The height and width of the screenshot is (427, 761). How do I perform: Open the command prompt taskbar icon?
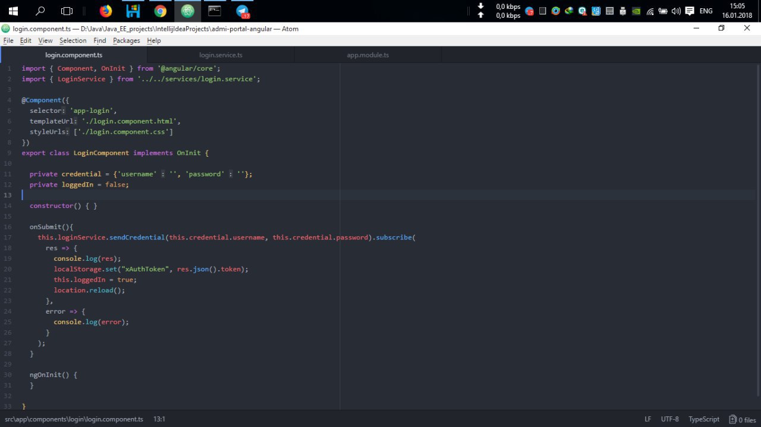tap(215, 11)
